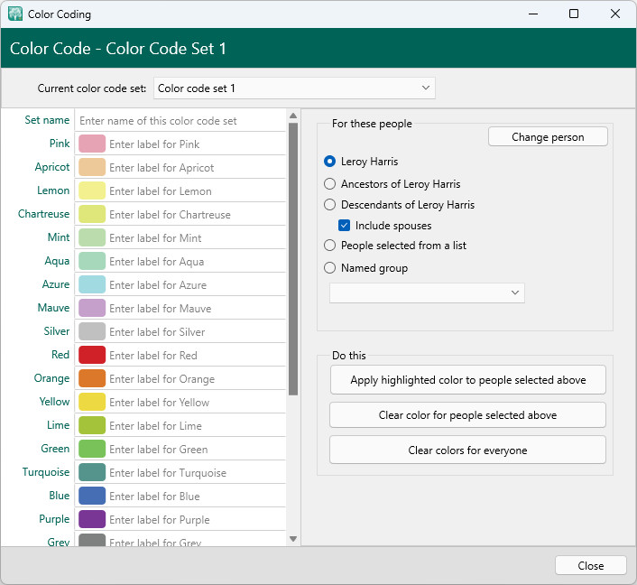Click the Enter label for Mauve field

click(x=197, y=308)
